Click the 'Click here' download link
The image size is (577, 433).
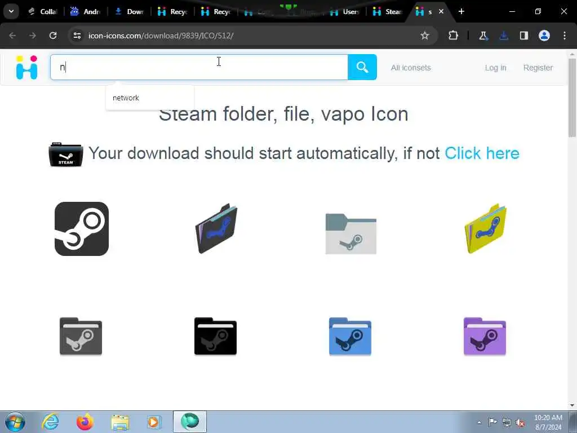pos(482,153)
